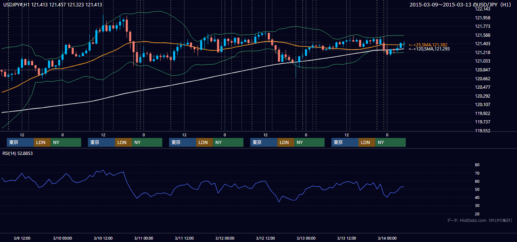517x242 pixels.
Task: Click the データ: HistData.com source credit
Action: point(479,220)
